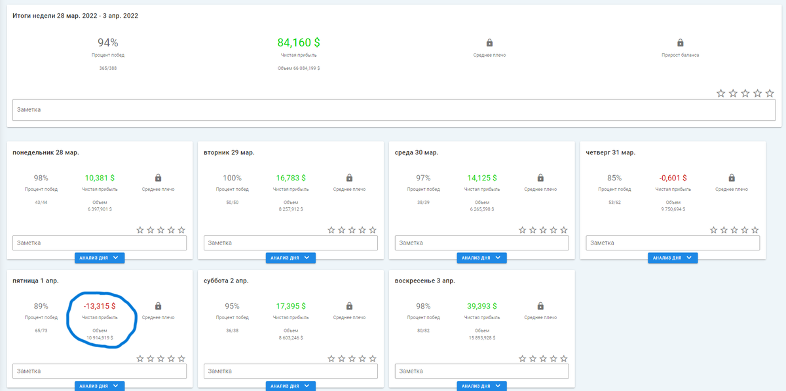Viewport: 786px width, 391px height.
Task: Click Sunday volume 15 893,928 $
Action: [482, 338]
